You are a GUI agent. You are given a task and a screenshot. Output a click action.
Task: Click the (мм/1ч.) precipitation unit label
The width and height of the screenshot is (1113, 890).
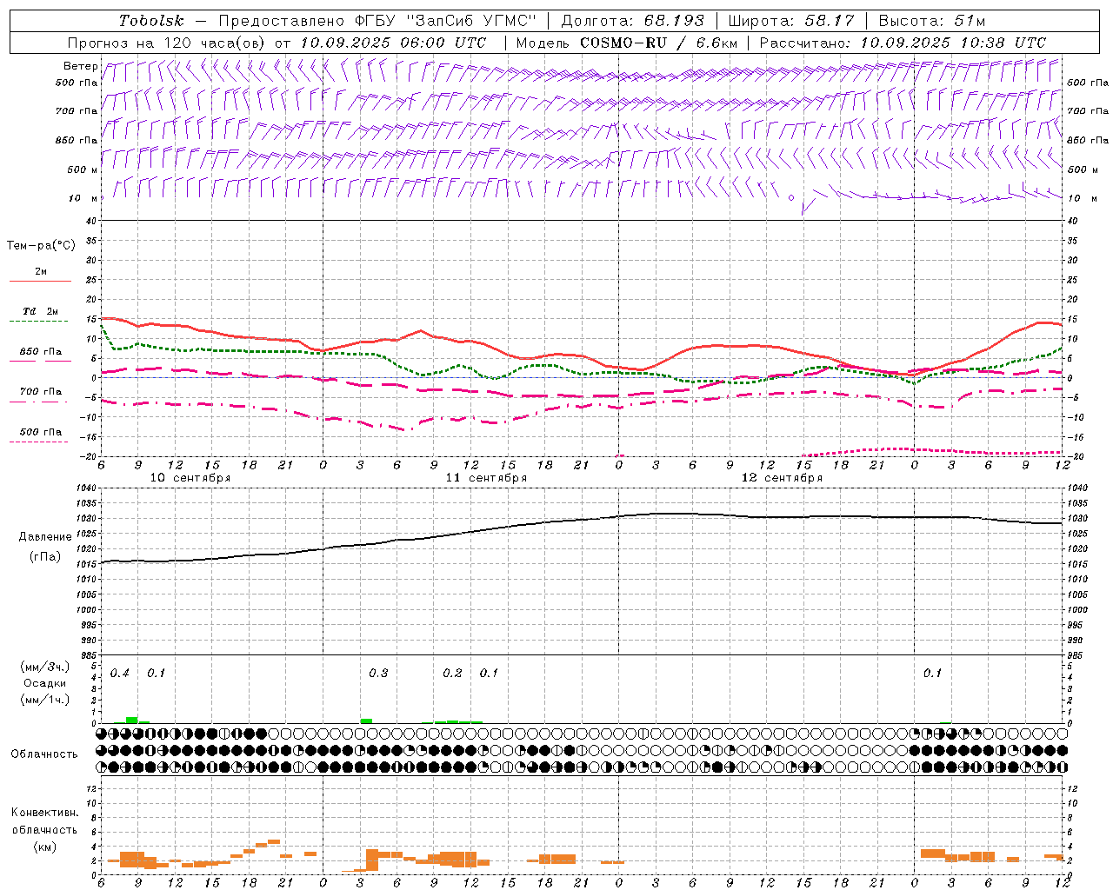coord(45,700)
